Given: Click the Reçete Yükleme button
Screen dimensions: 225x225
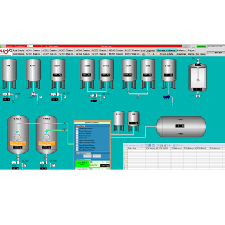Looking at the screenshot, I should (166, 50).
